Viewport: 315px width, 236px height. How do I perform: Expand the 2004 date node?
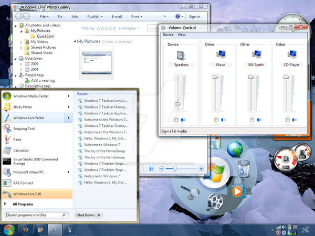pyautogui.click(x=22, y=70)
